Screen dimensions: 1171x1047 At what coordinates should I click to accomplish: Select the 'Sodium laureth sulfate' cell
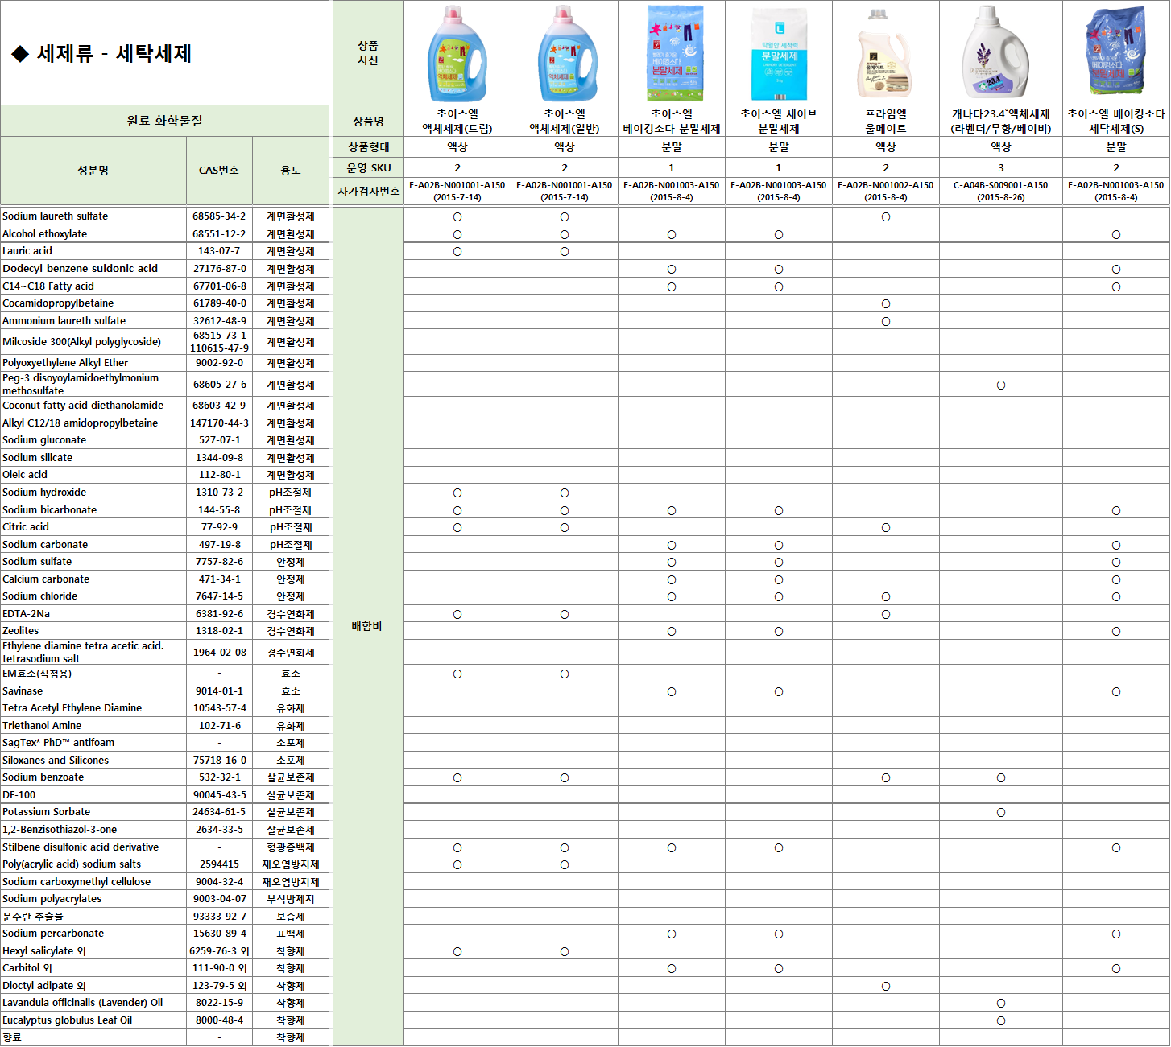click(93, 216)
